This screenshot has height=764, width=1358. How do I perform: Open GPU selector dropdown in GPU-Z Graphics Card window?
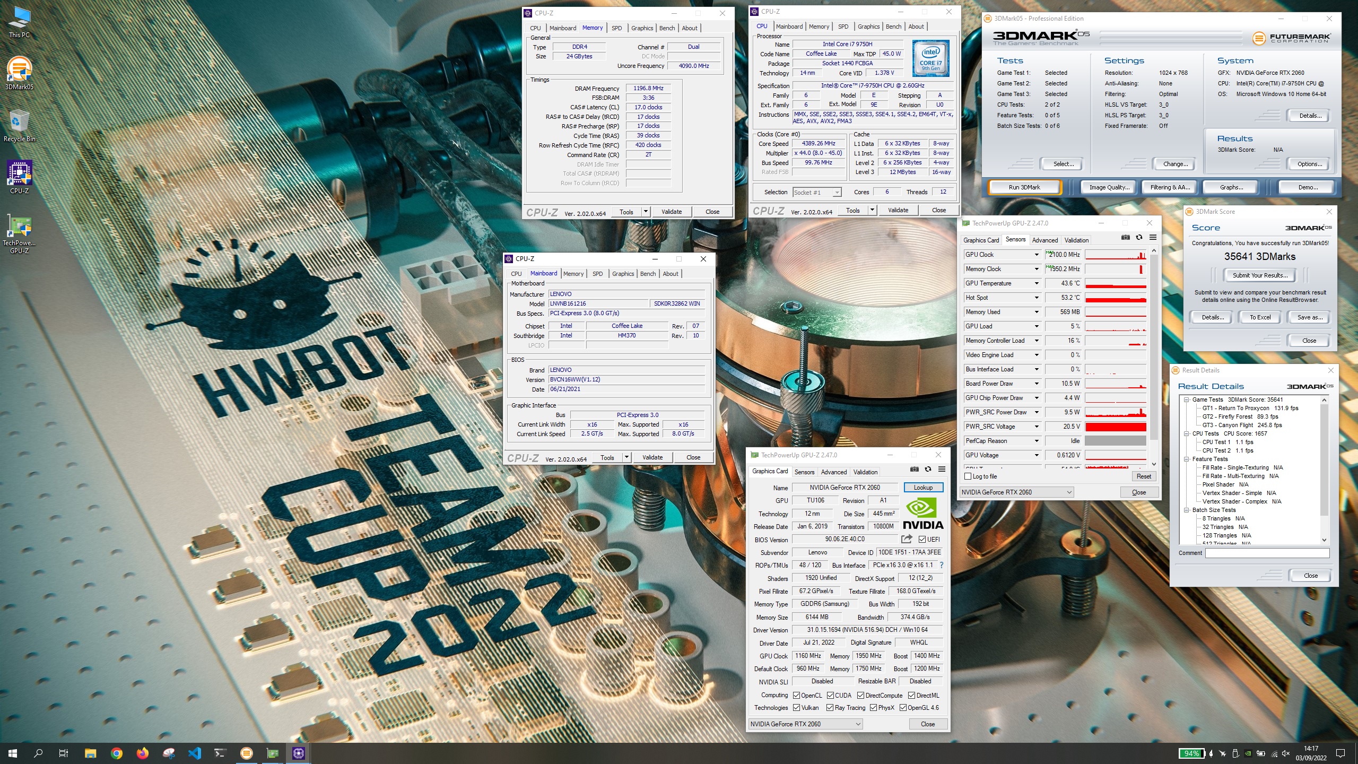point(805,724)
